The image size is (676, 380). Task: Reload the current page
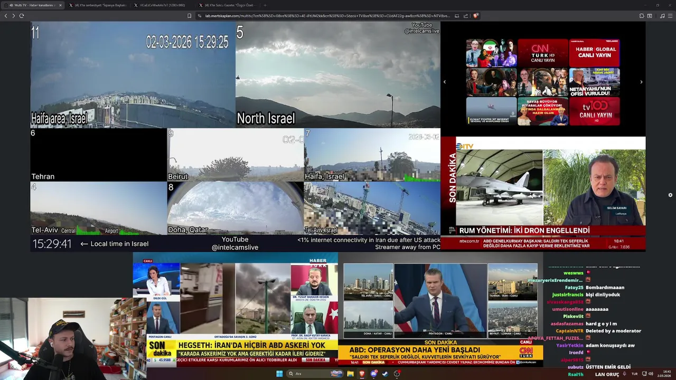22,16
